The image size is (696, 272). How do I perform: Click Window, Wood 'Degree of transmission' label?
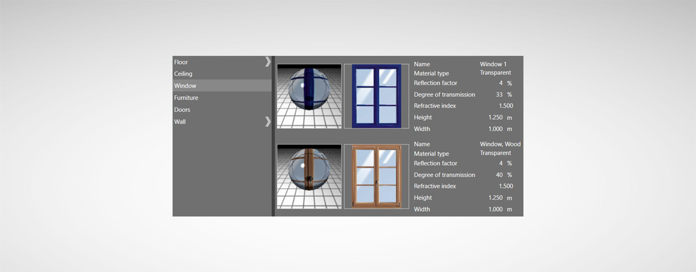(x=444, y=175)
